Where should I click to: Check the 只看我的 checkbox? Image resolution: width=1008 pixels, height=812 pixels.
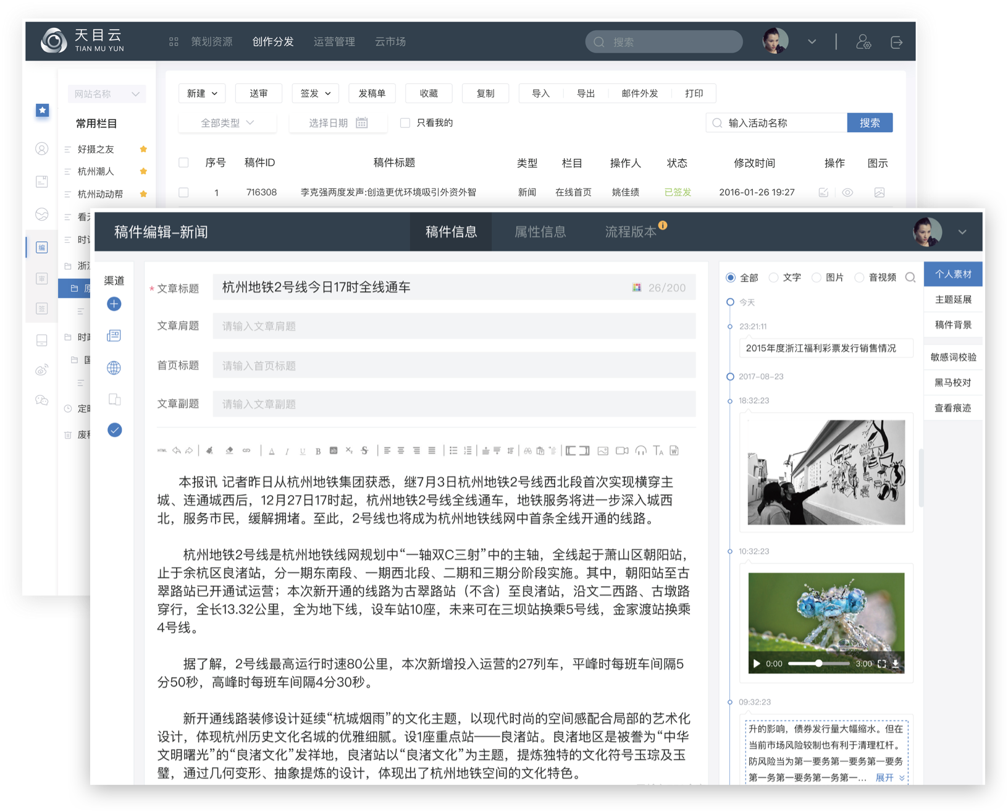(405, 123)
